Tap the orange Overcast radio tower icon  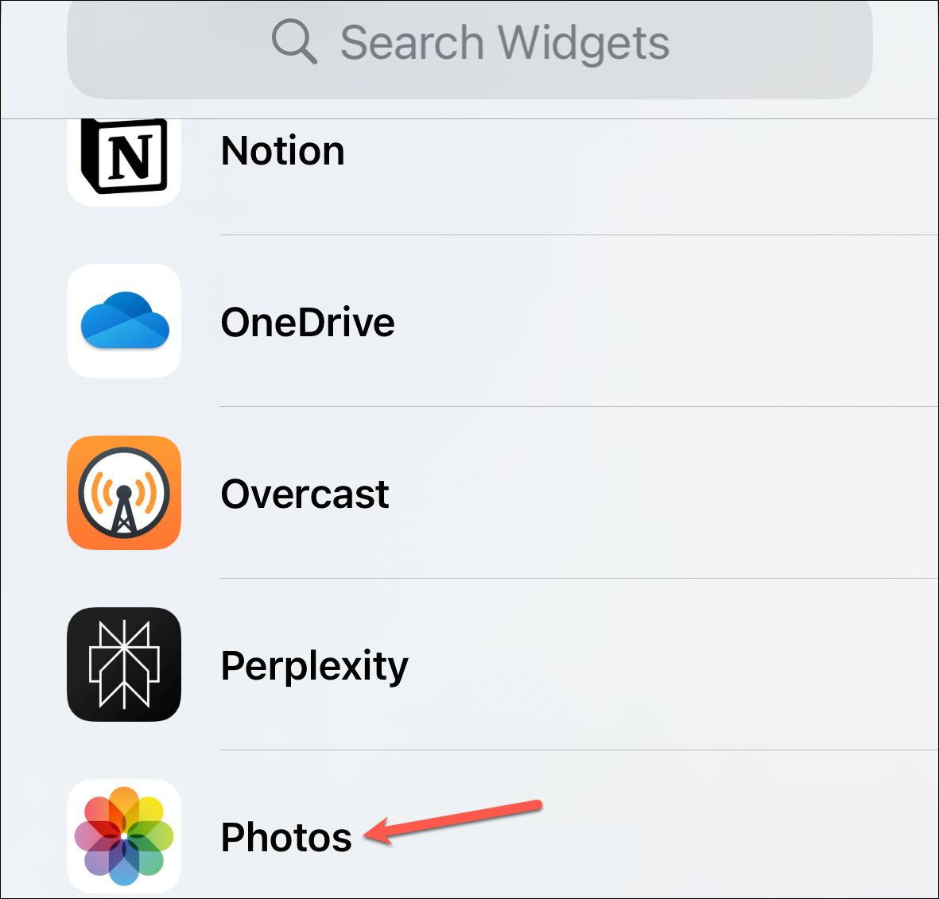tap(124, 493)
